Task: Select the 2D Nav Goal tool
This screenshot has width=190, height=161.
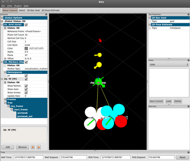Action: 33,10
